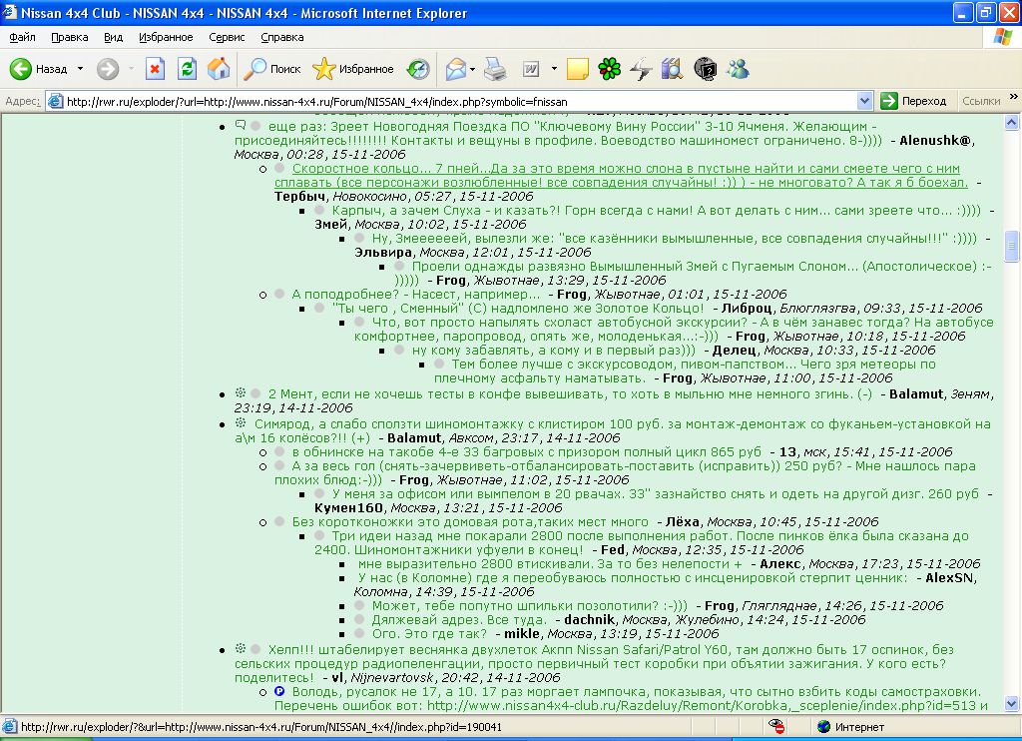Open the Правка menu

tap(69, 37)
